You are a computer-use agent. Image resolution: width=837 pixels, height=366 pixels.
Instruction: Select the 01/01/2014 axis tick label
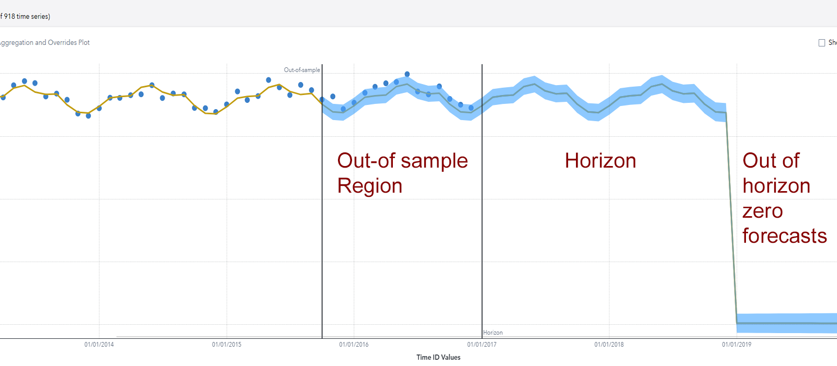[100, 345]
